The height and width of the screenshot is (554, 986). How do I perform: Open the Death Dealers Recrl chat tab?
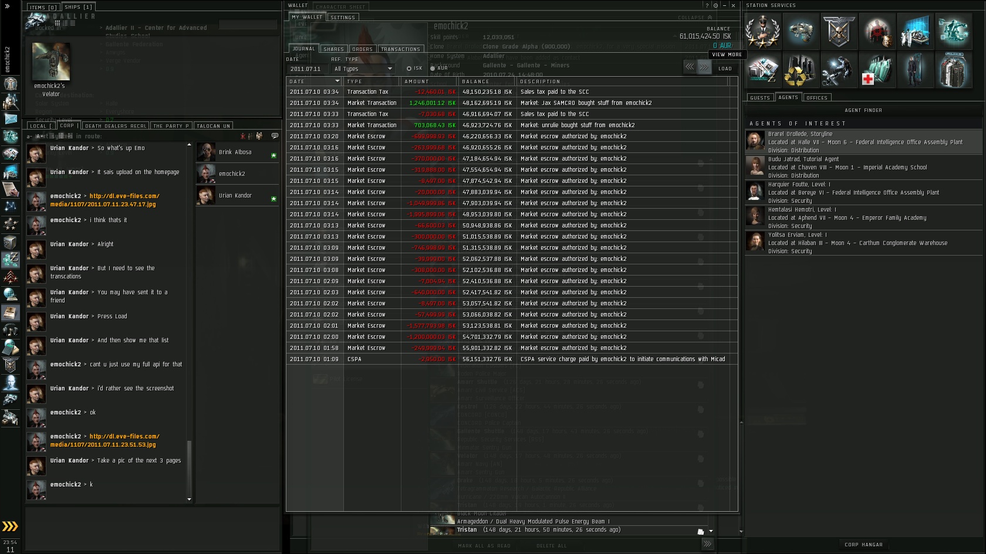115,126
